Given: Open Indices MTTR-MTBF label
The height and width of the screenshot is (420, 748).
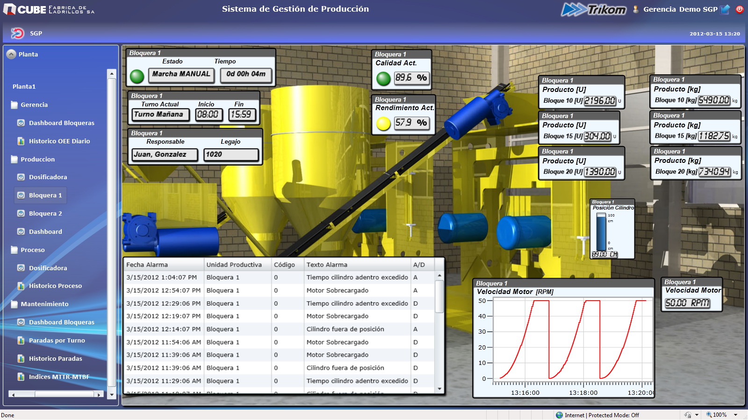Looking at the screenshot, I should (59, 377).
